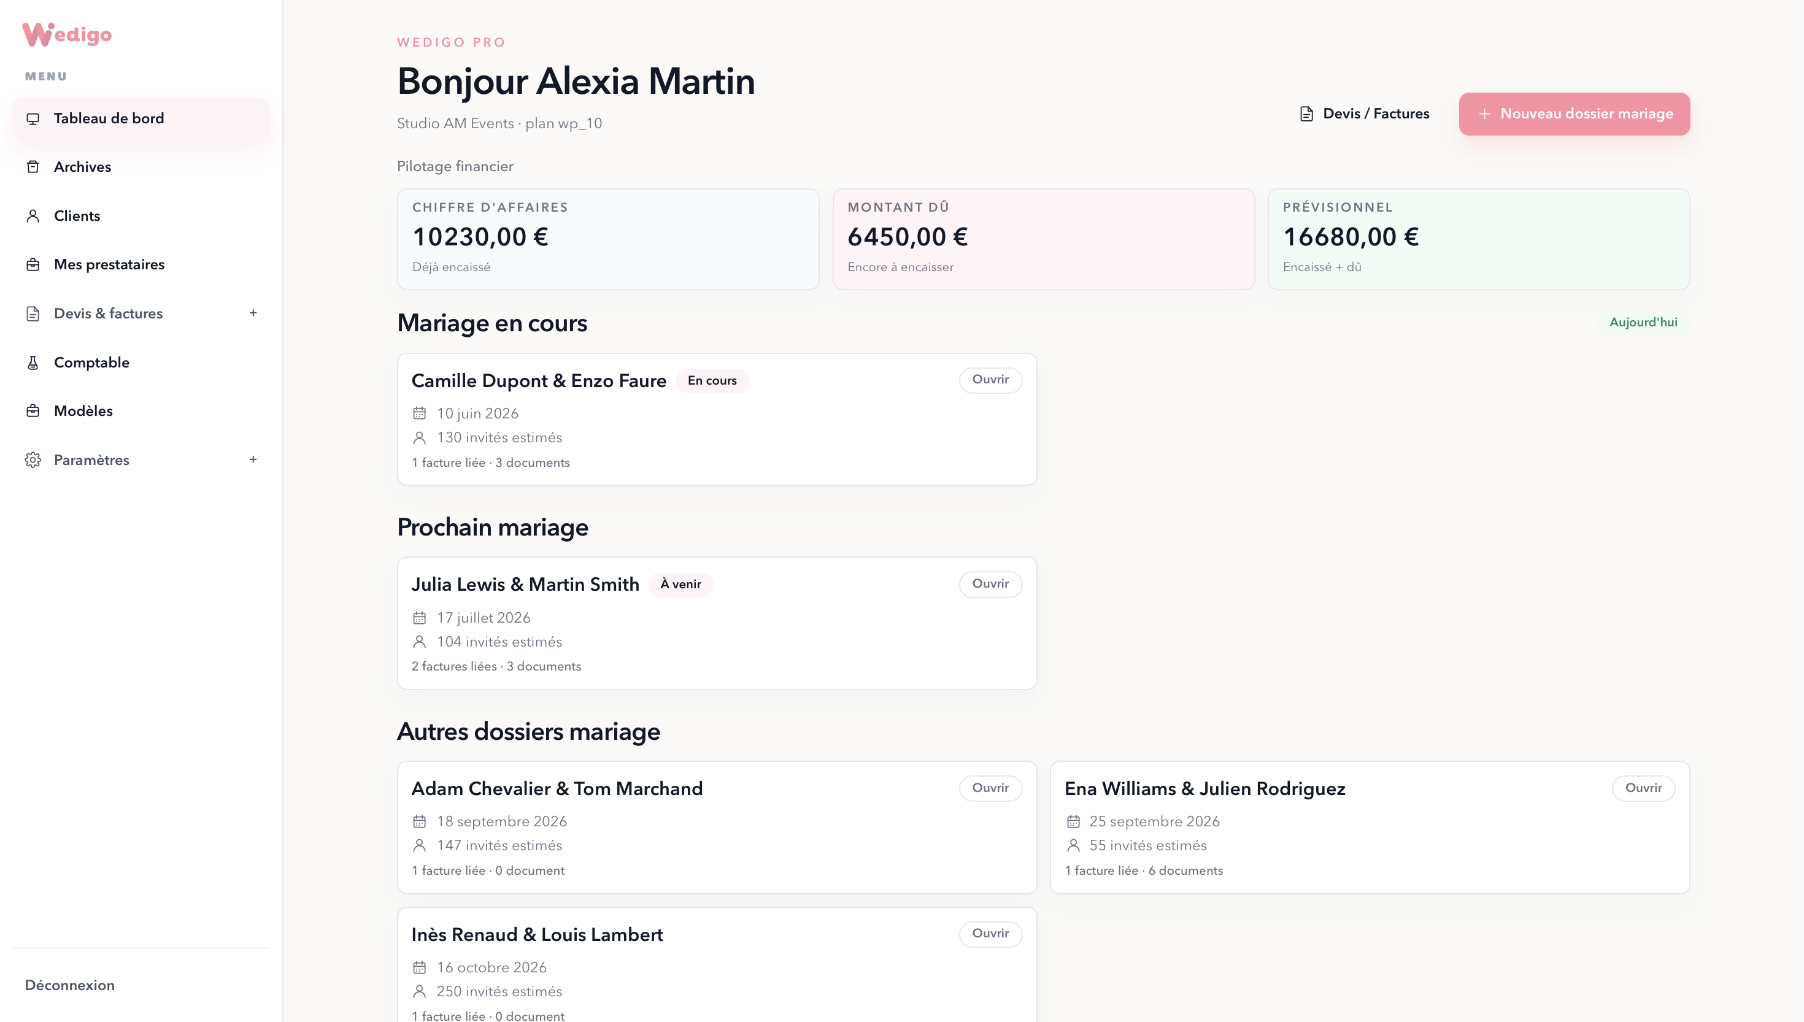Click the Mes prestataires briefcase icon
This screenshot has width=1804, height=1022.
33,264
